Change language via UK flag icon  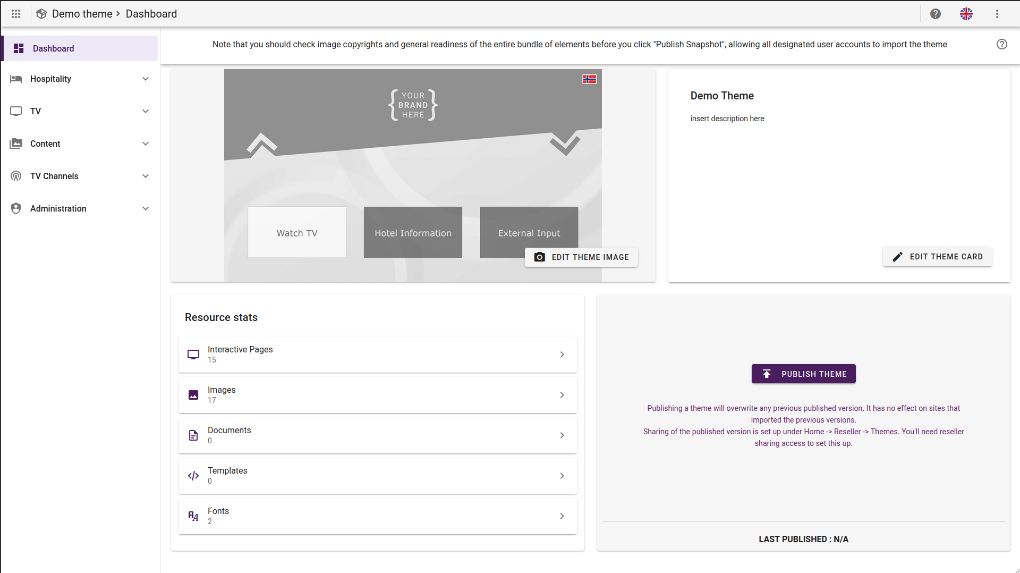[x=966, y=14]
